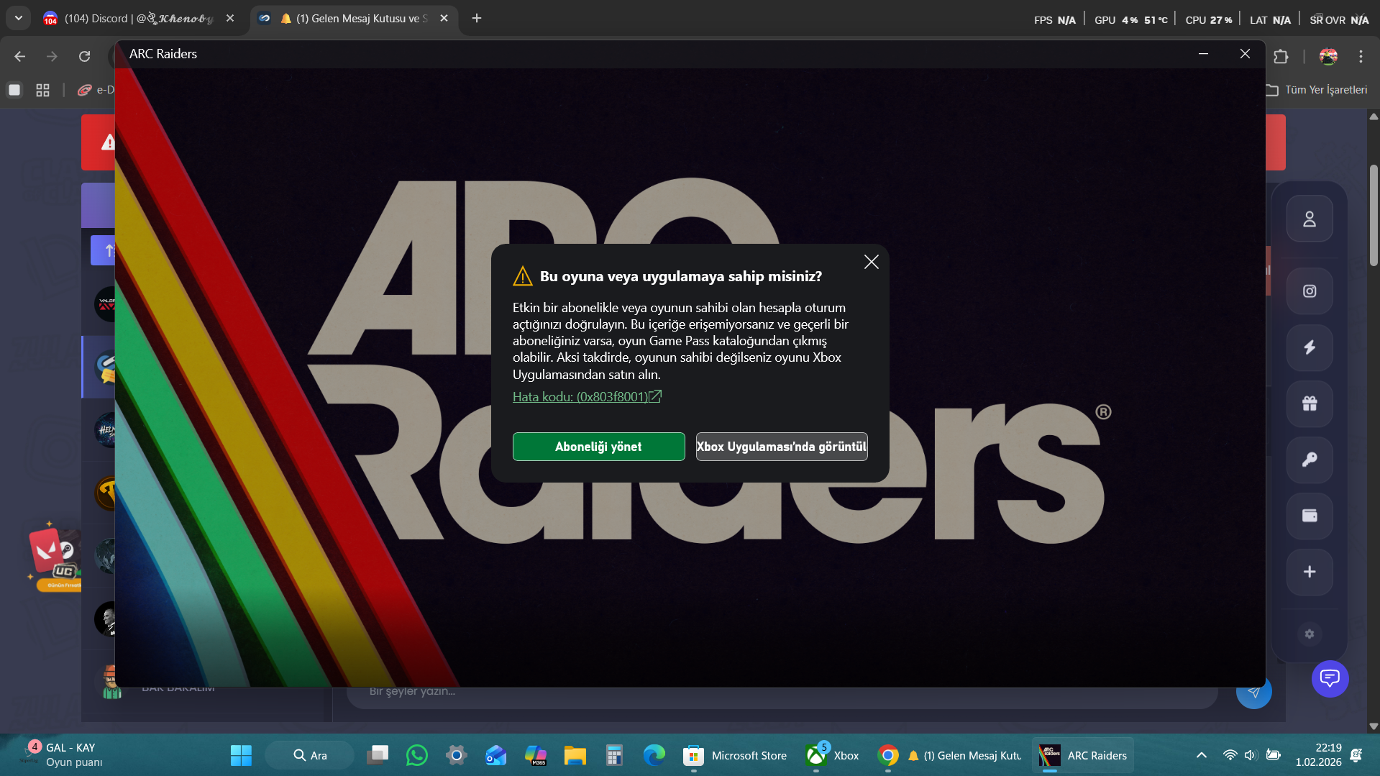Viewport: 1380px width, 776px height.
Task: Open the browser extensions puzzle icon
Action: (x=1281, y=56)
